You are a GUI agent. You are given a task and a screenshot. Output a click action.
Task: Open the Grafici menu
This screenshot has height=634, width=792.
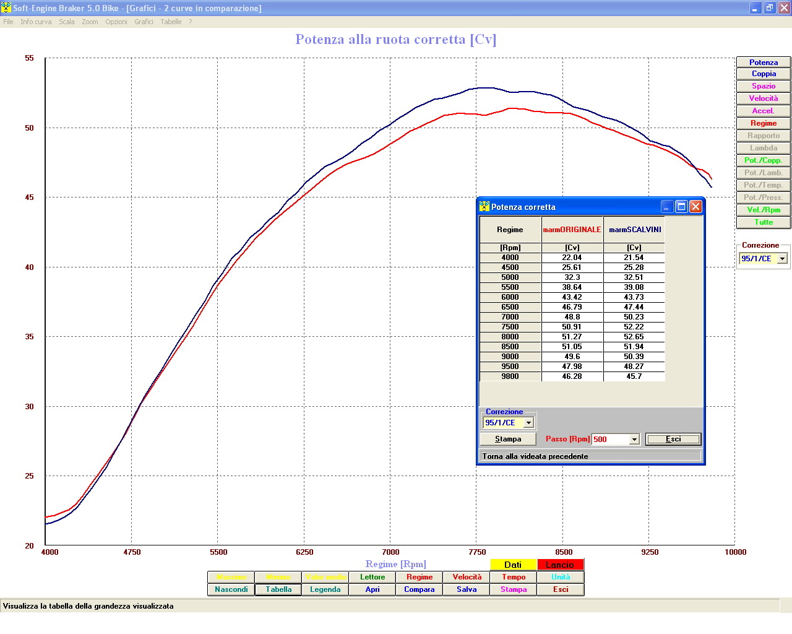click(x=144, y=22)
